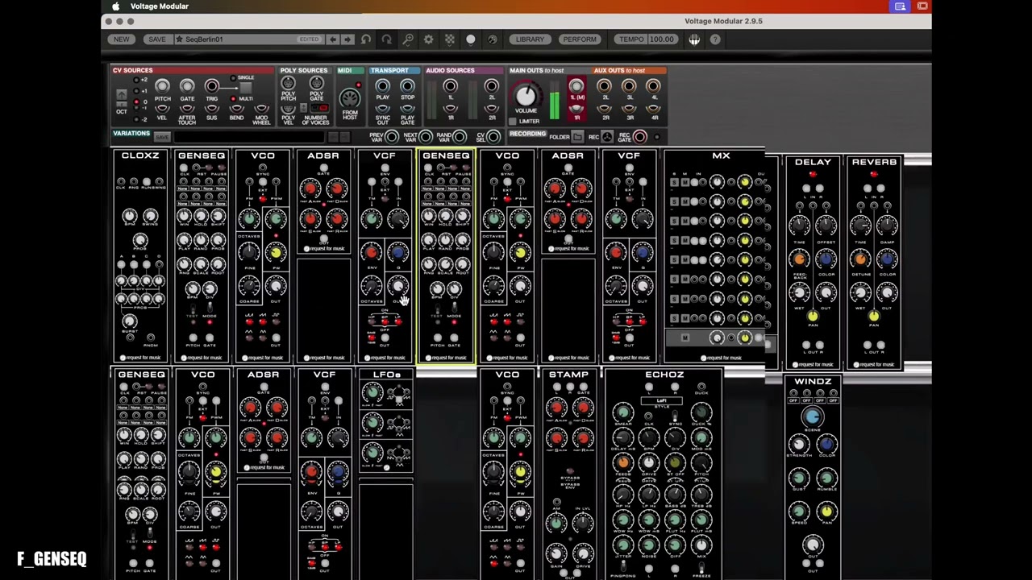Open first None dropdown, top row, first GENSEQ
The width and height of the screenshot is (1032, 580).
pos(184,189)
